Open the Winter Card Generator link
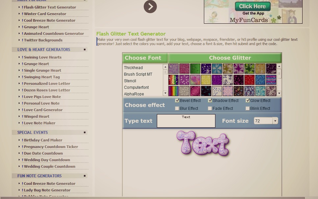 click(x=45, y=14)
